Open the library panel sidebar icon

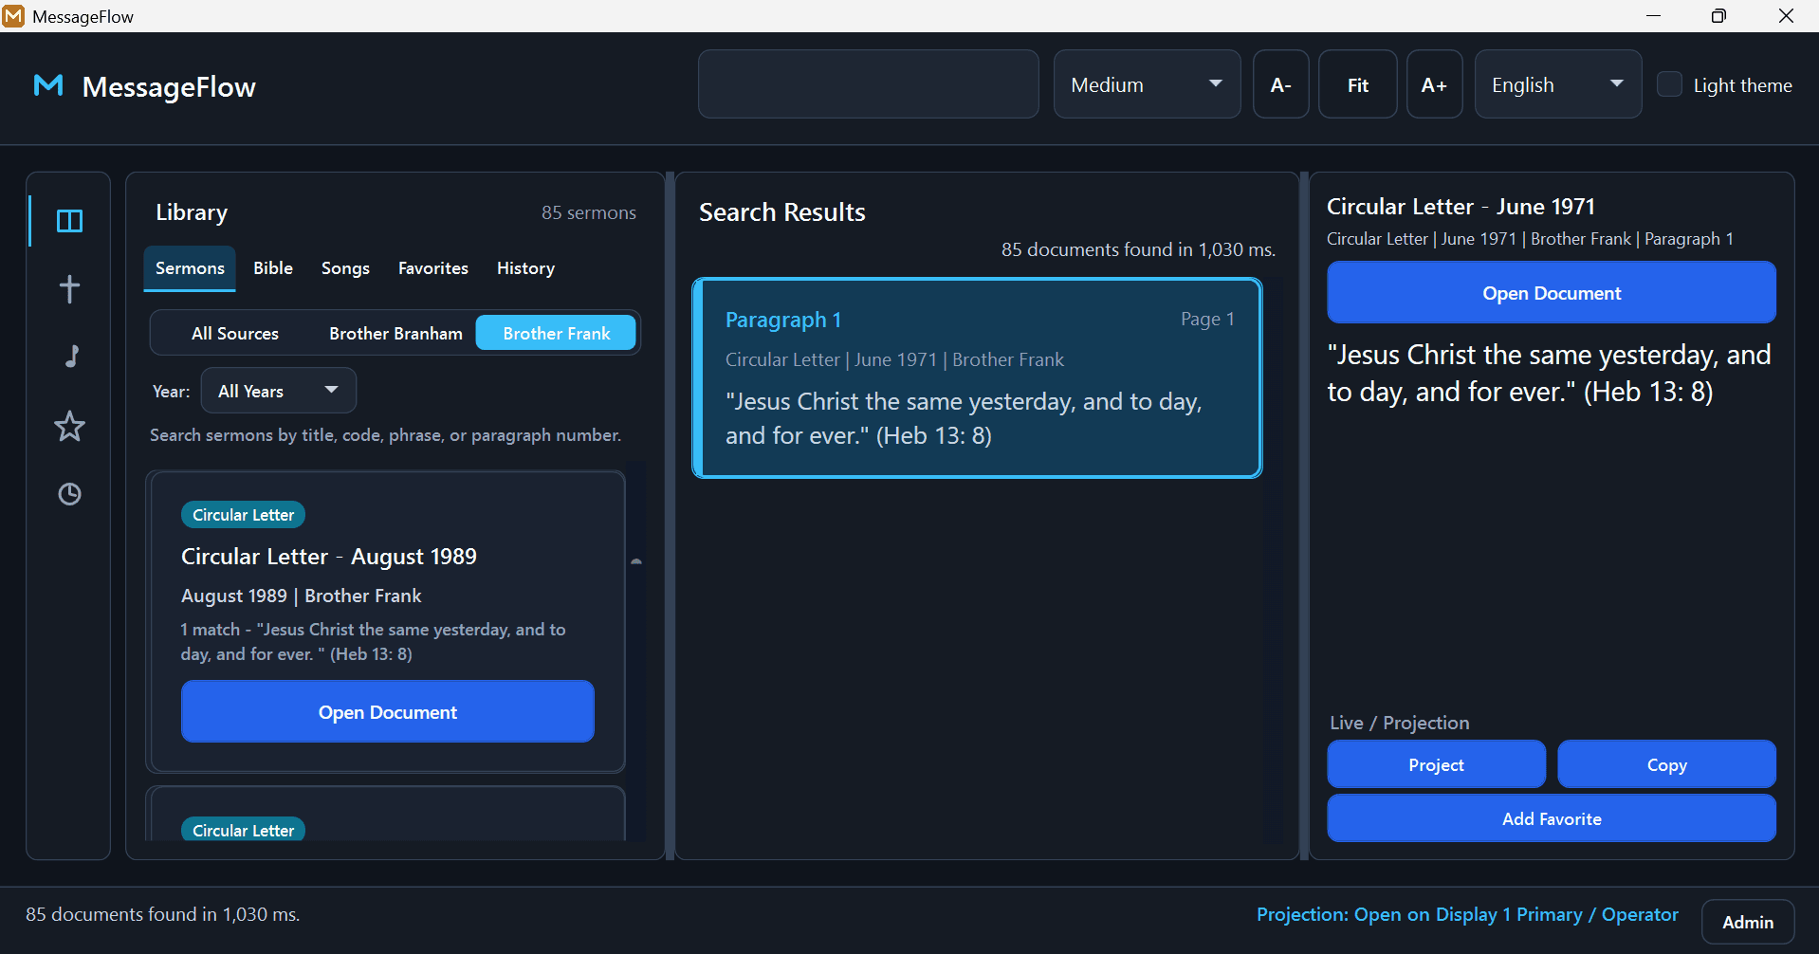click(69, 221)
